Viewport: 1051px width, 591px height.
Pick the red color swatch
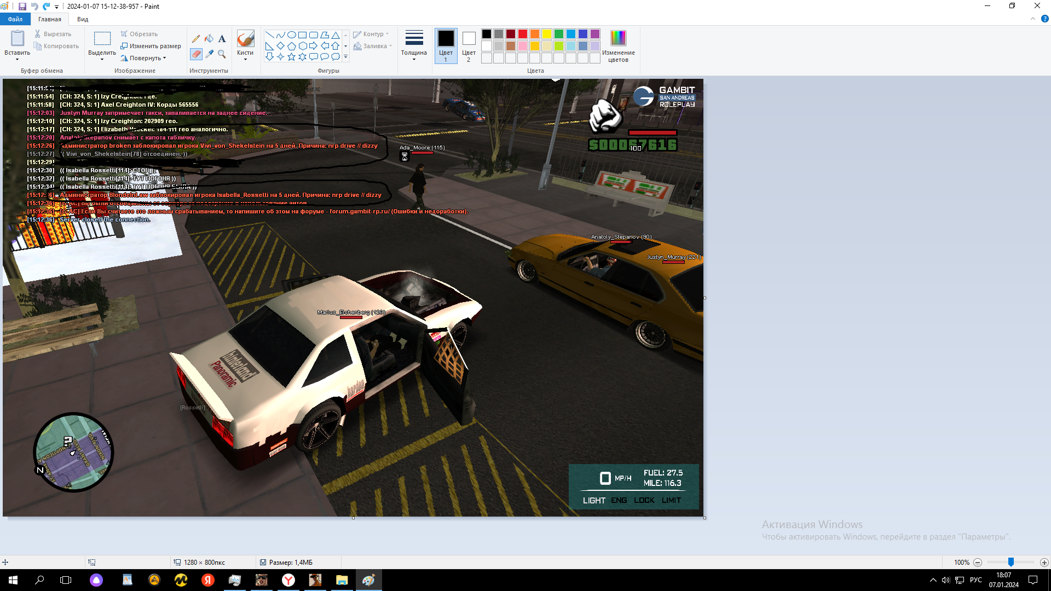[523, 34]
